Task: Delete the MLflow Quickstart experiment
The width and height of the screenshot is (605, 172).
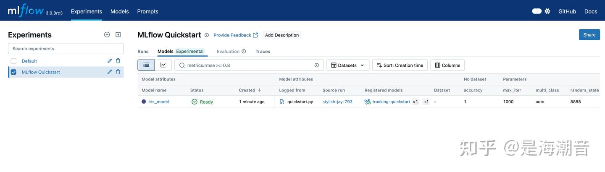Action: coord(118,72)
